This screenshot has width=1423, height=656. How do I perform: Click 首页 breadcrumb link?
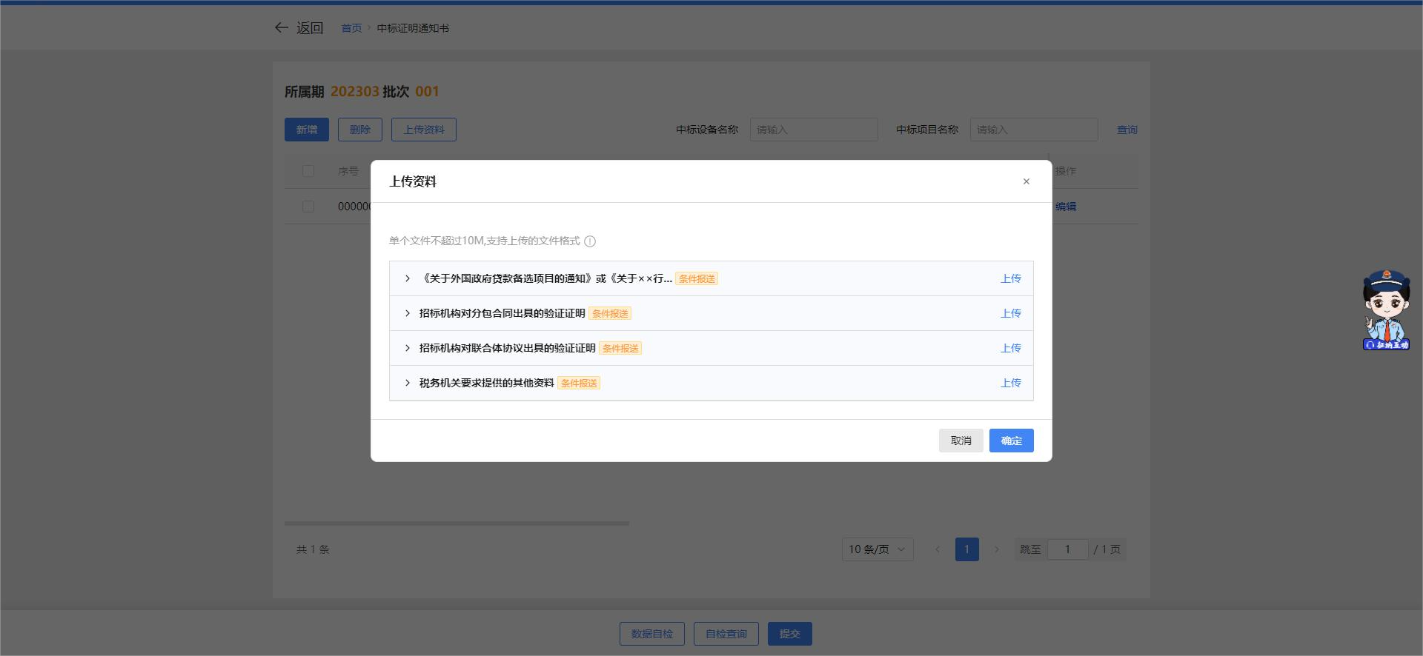[351, 28]
